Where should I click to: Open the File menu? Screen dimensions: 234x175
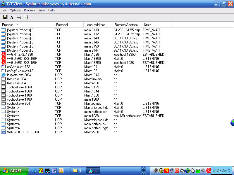click(x=4, y=10)
